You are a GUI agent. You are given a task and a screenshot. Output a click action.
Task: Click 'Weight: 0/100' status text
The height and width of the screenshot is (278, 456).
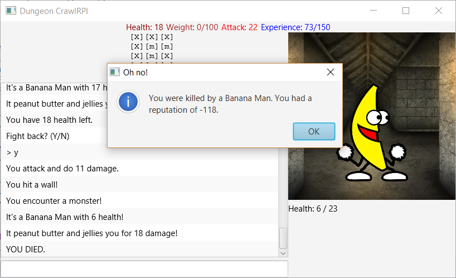[x=192, y=27]
